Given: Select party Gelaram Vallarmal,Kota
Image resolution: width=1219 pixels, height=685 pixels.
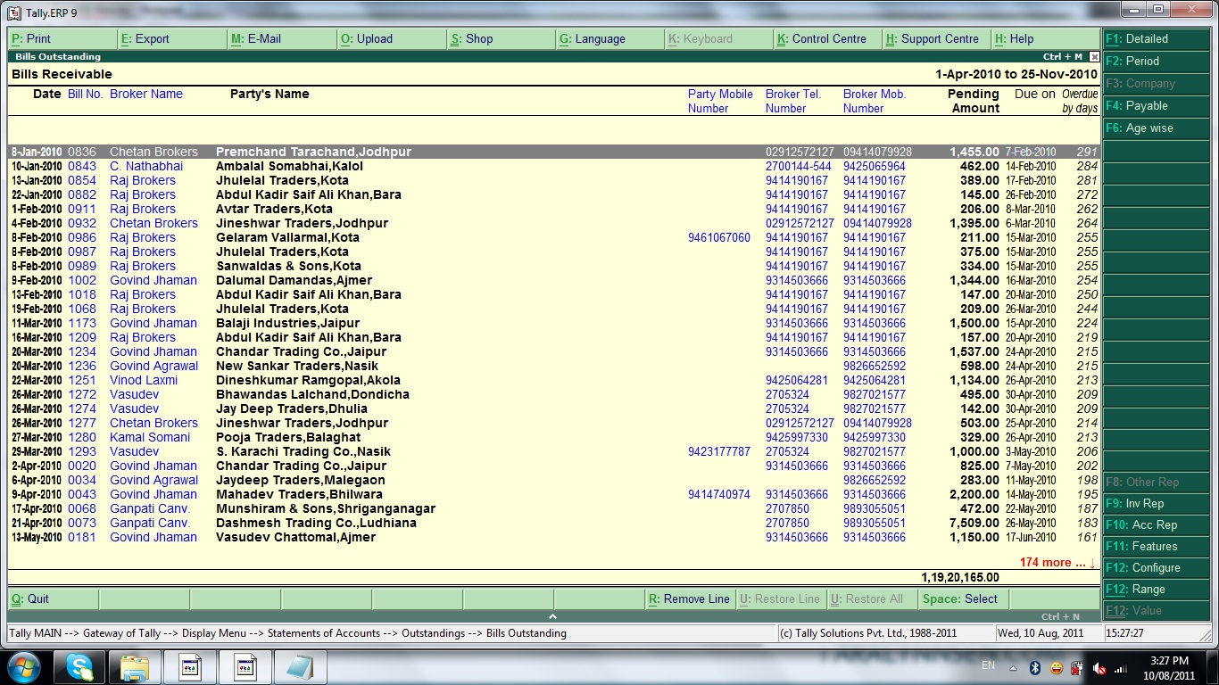Looking at the screenshot, I should tap(287, 237).
